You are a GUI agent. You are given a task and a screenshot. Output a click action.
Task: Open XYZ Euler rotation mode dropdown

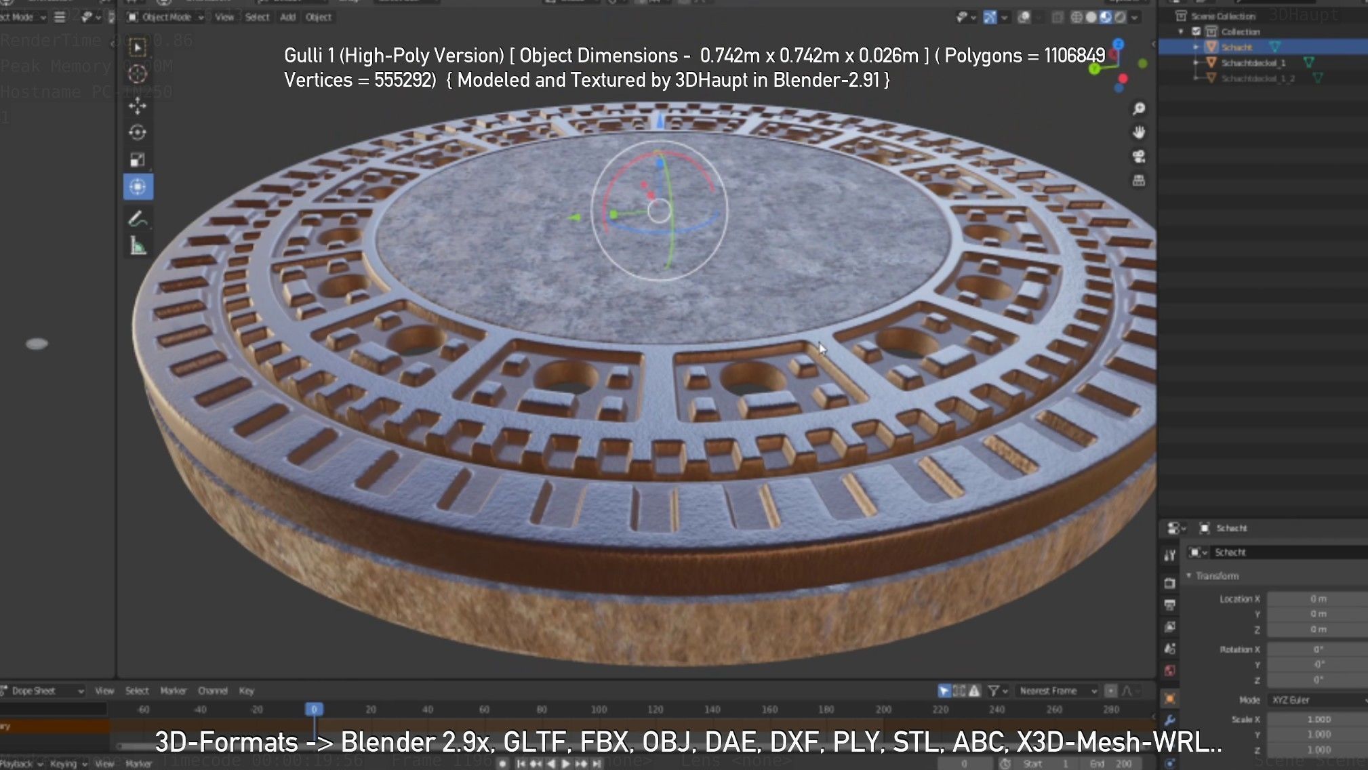pos(1317,700)
